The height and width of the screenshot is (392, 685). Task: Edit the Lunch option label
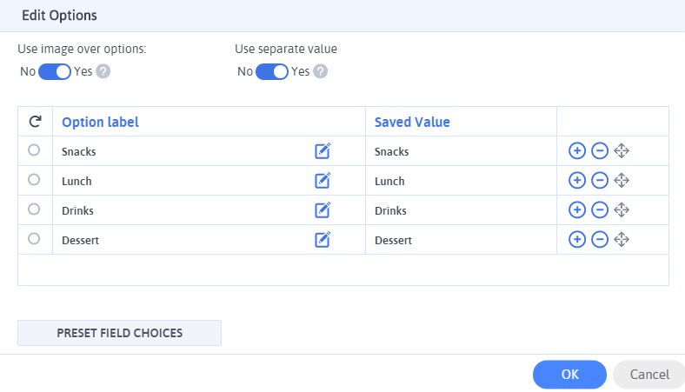323,181
